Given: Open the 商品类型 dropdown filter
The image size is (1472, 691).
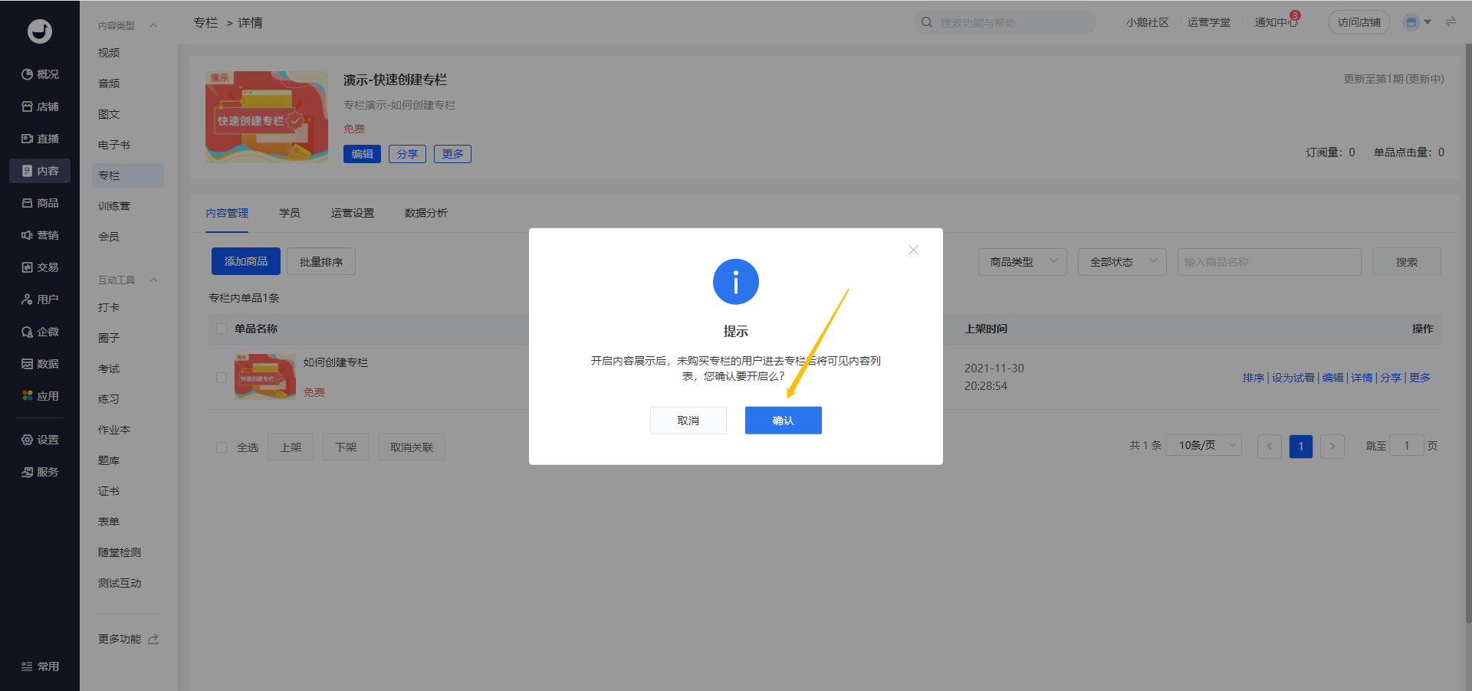Looking at the screenshot, I should (1022, 262).
